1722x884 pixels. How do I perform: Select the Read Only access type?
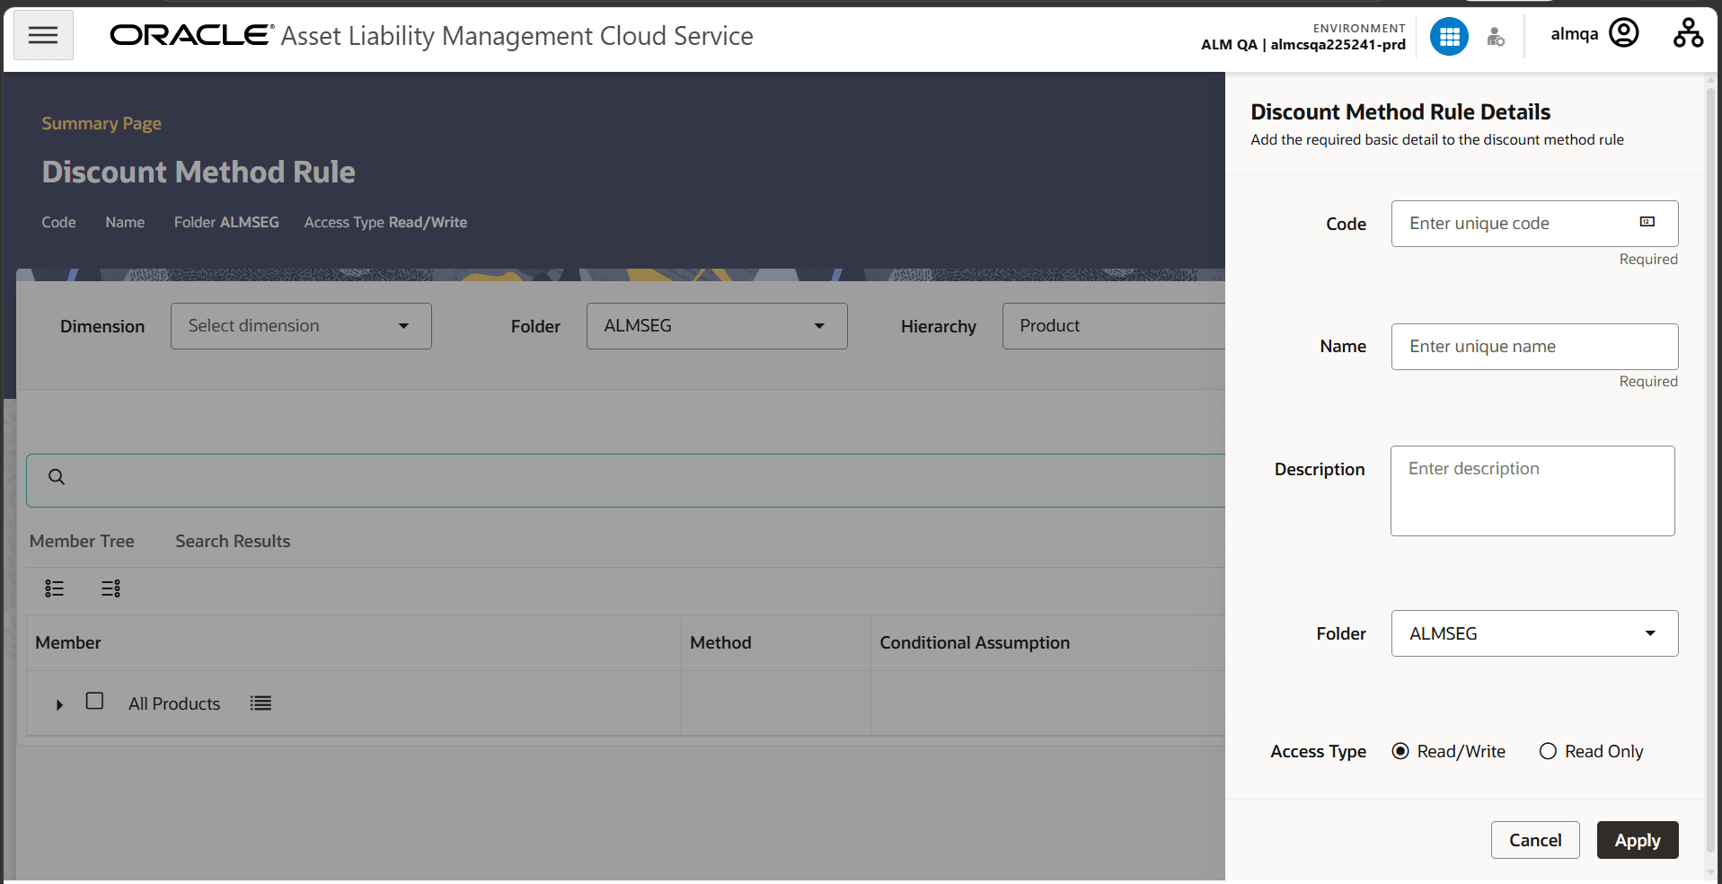pos(1548,751)
